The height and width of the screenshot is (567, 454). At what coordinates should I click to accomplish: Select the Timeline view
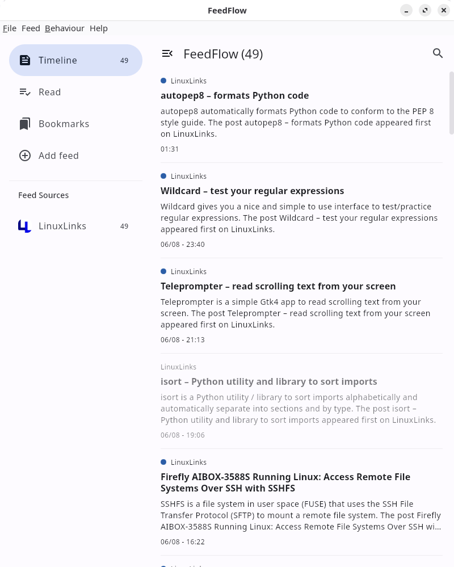point(75,60)
